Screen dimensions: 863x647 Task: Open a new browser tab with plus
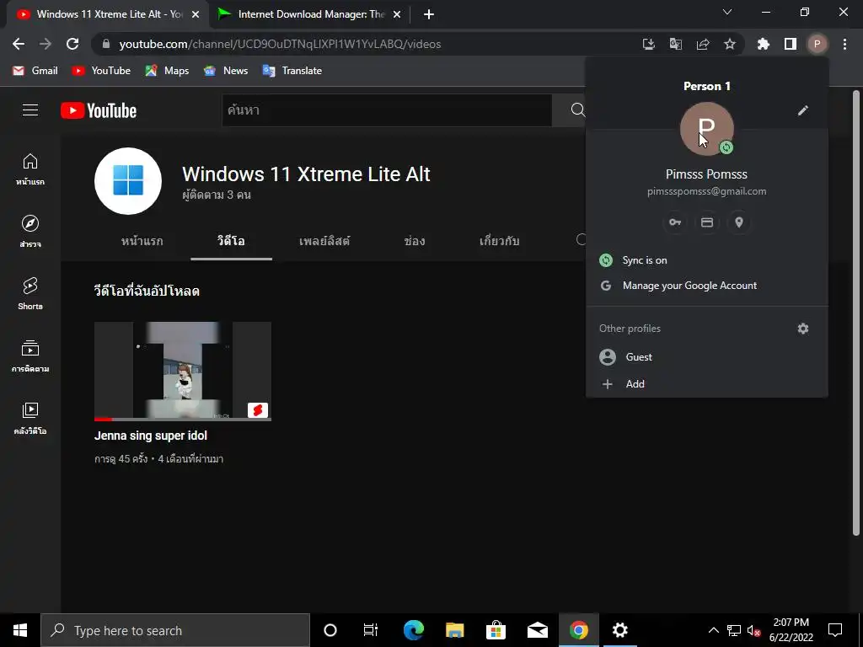coord(429,14)
